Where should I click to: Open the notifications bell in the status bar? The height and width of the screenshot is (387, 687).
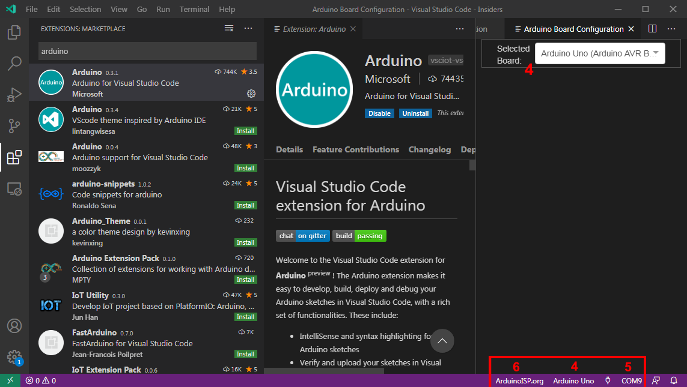pyautogui.click(x=674, y=380)
